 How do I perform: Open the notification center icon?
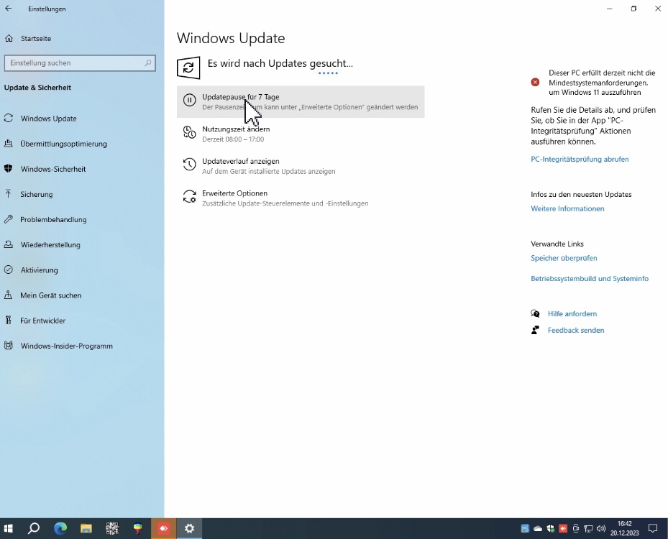click(653, 529)
